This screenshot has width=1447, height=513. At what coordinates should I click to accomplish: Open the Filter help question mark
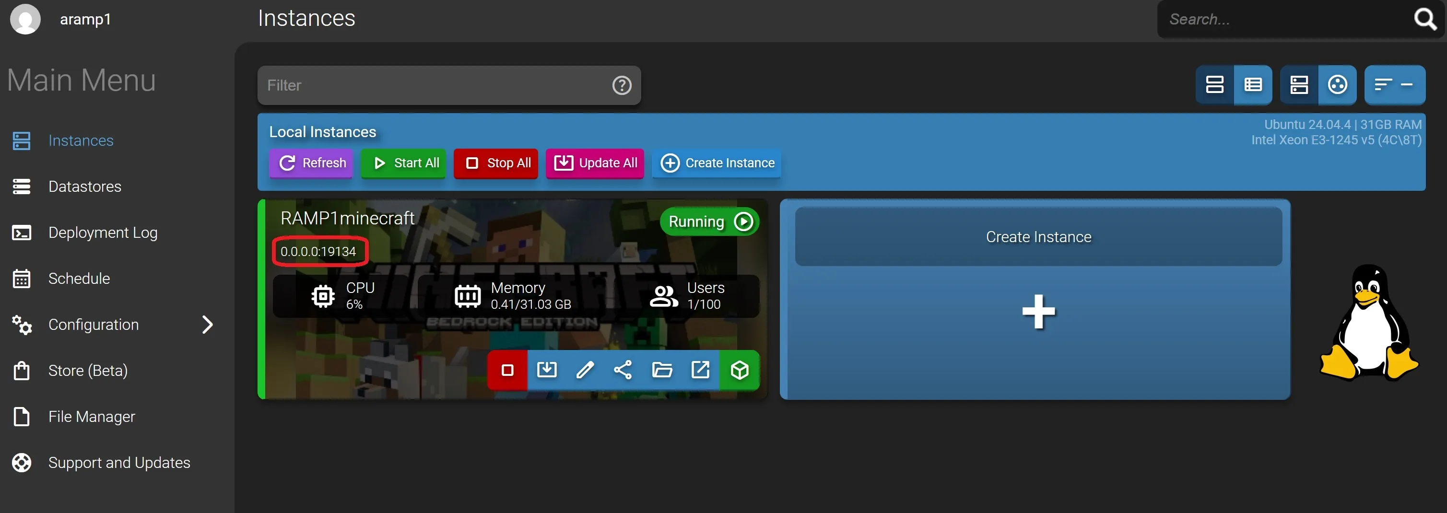tap(621, 85)
